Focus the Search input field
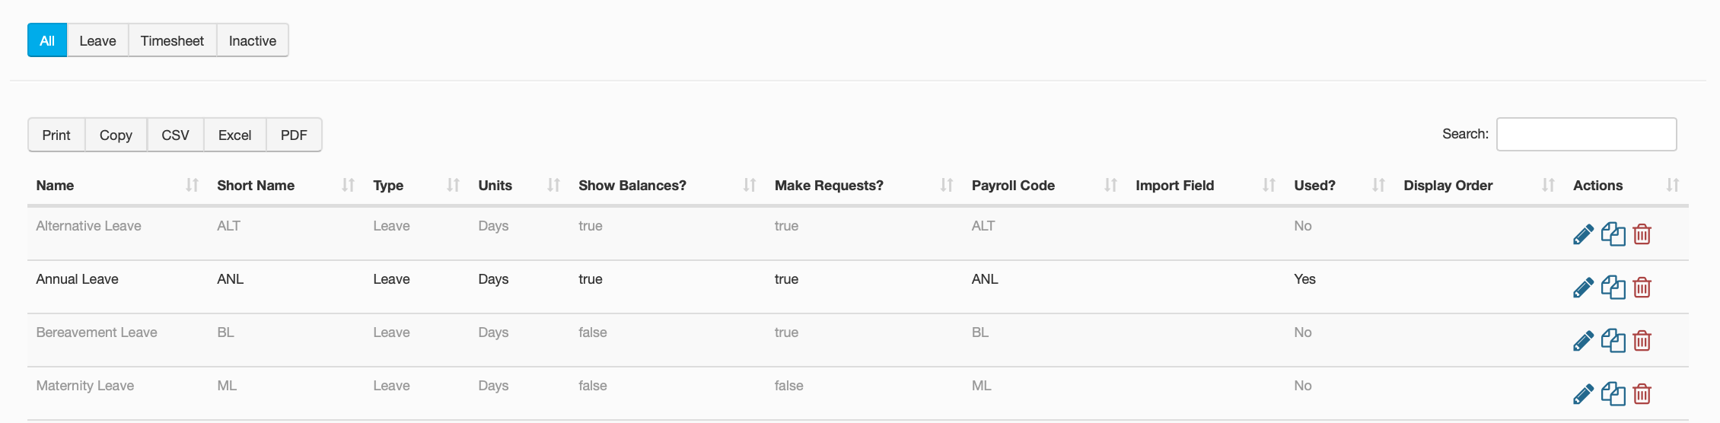Viewport: 1720px width, 423px height. 1586,135
